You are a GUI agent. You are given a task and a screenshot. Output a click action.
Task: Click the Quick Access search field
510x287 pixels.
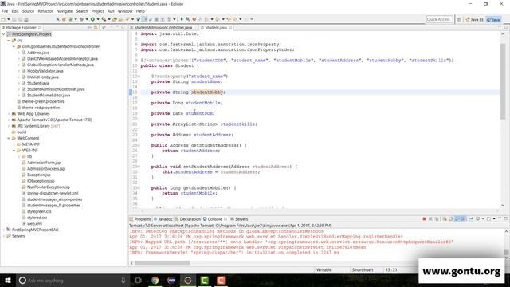point(439,19)
